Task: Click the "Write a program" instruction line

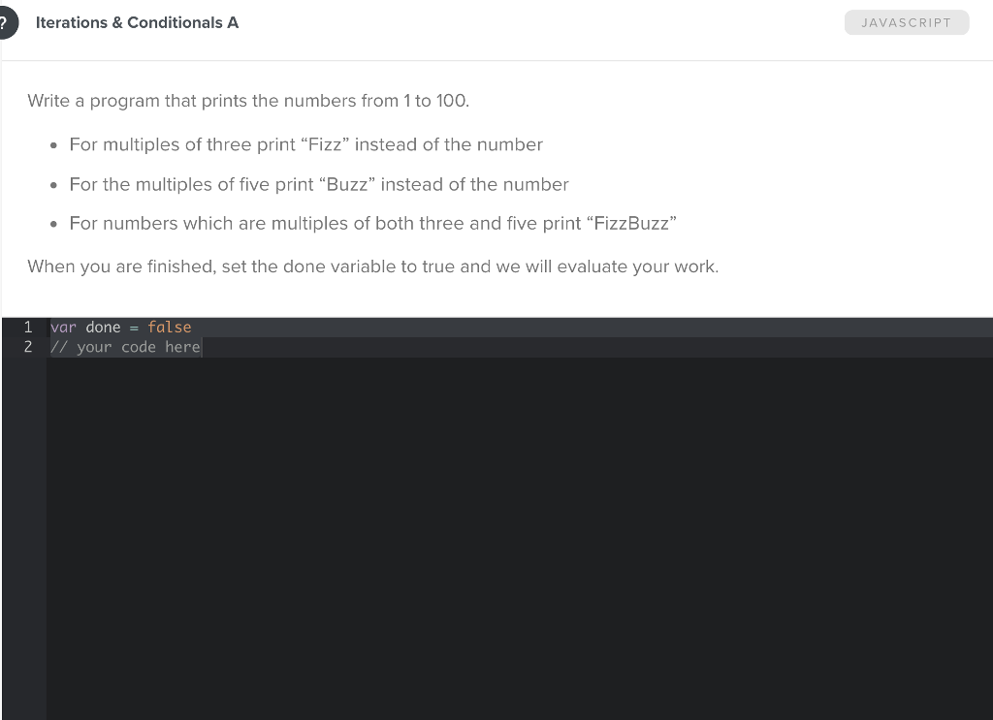Action: [249, 101]
